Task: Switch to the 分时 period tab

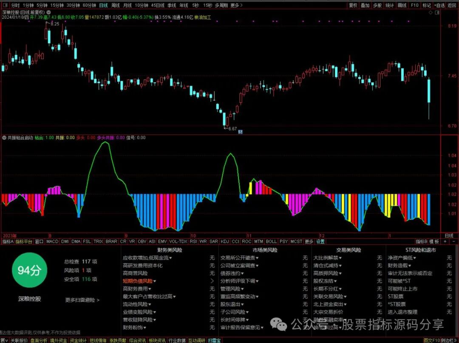Action: 15,5
